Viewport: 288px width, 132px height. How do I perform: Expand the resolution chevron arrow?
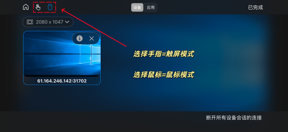click(x=67, y=22)
